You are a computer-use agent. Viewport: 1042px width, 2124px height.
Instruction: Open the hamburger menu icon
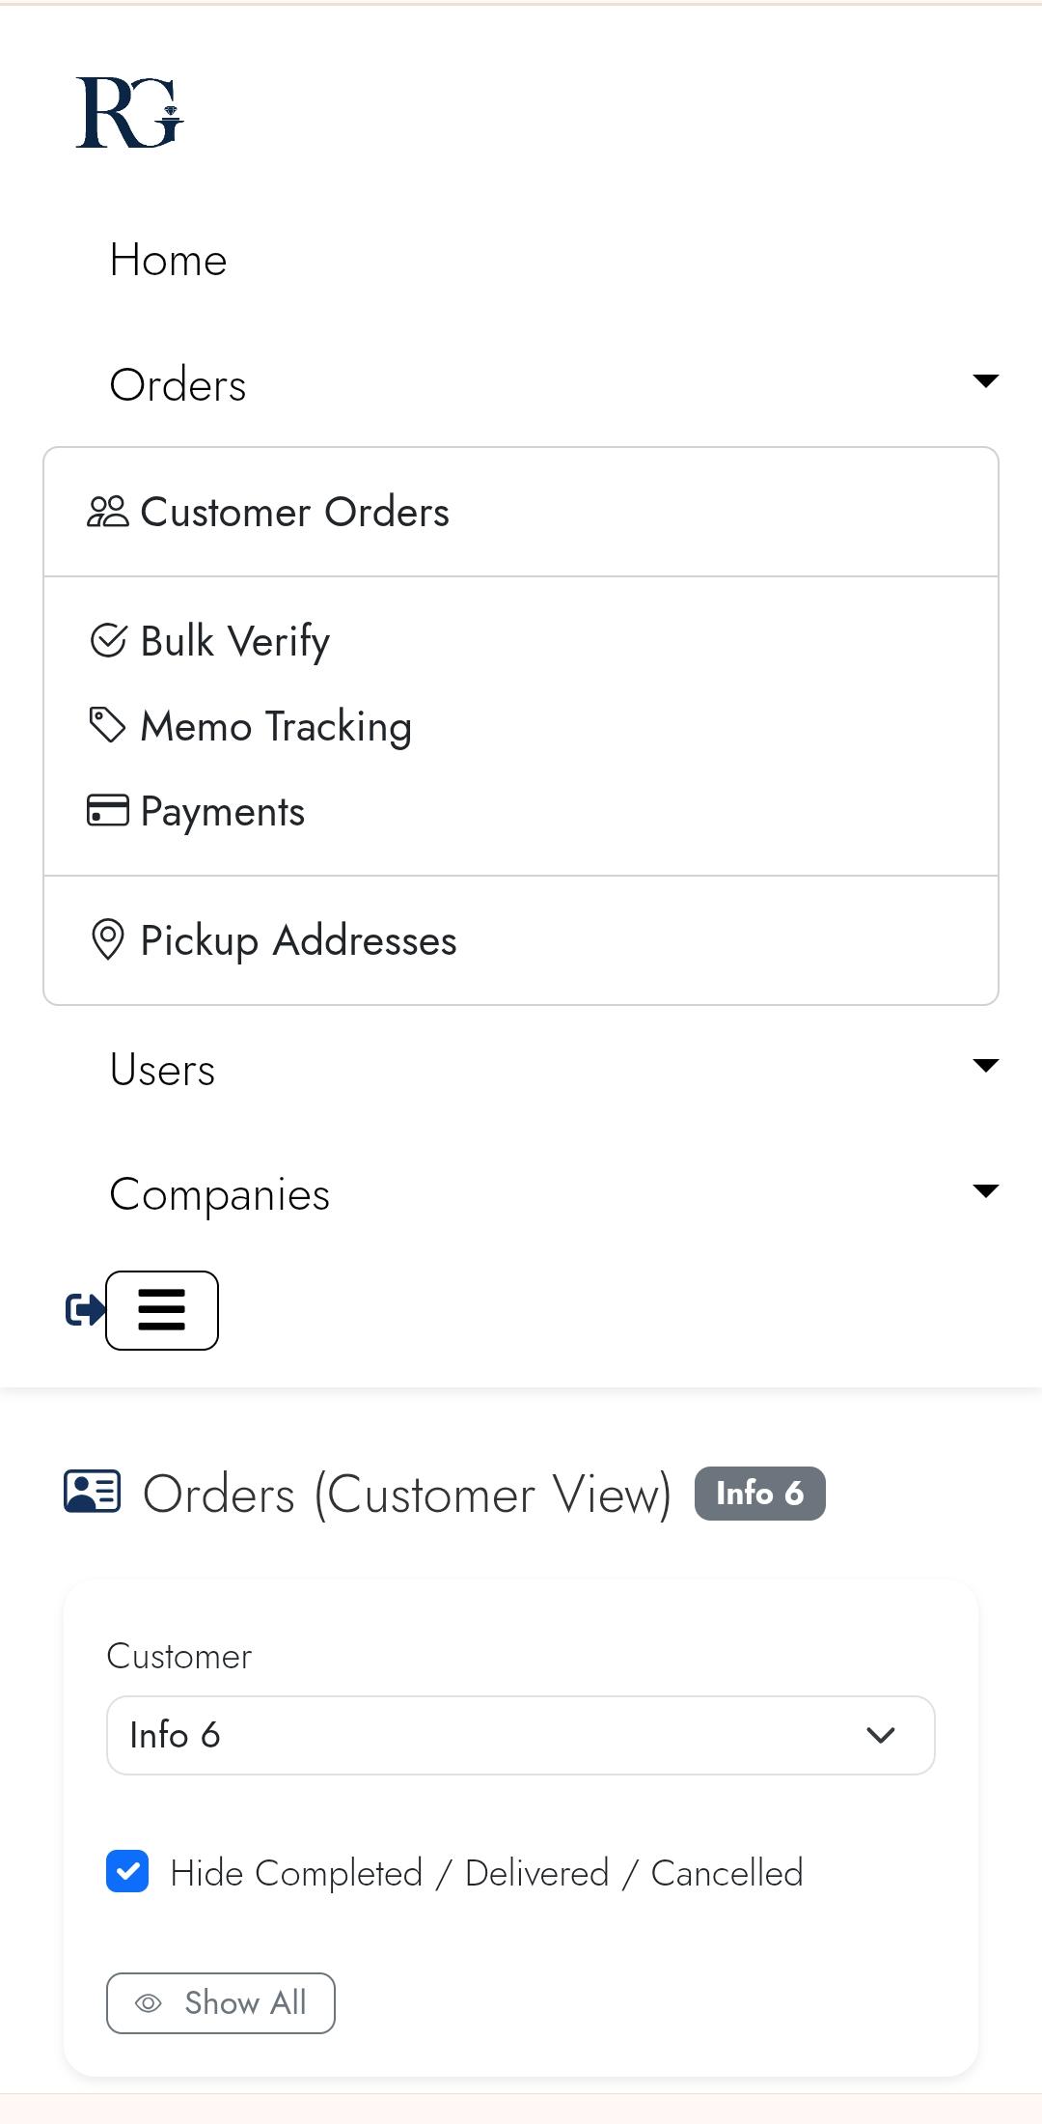[x=161, y=1310]
